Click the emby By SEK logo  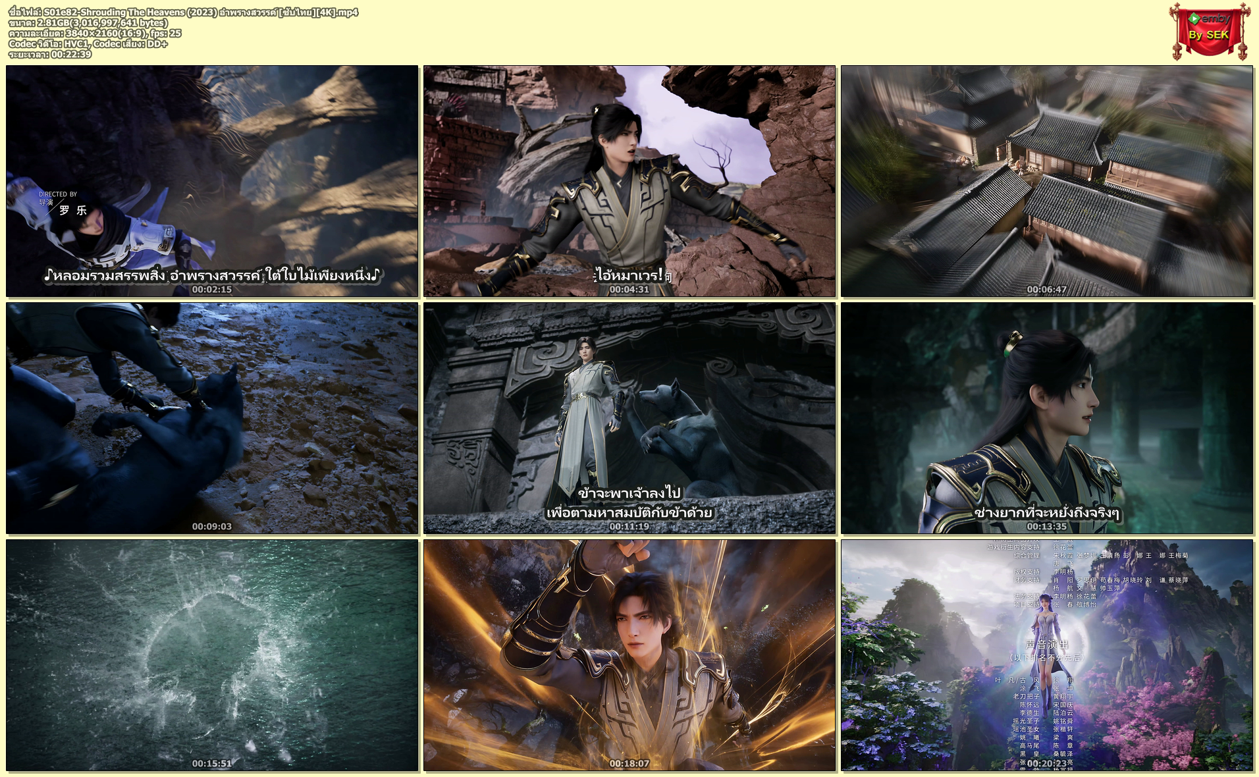[x=1210, y=31]
